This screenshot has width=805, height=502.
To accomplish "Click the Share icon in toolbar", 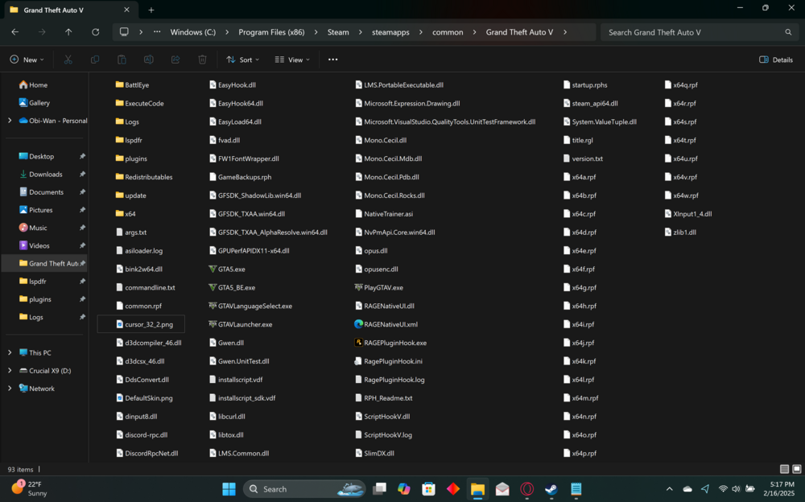I will tap(175, 60).
